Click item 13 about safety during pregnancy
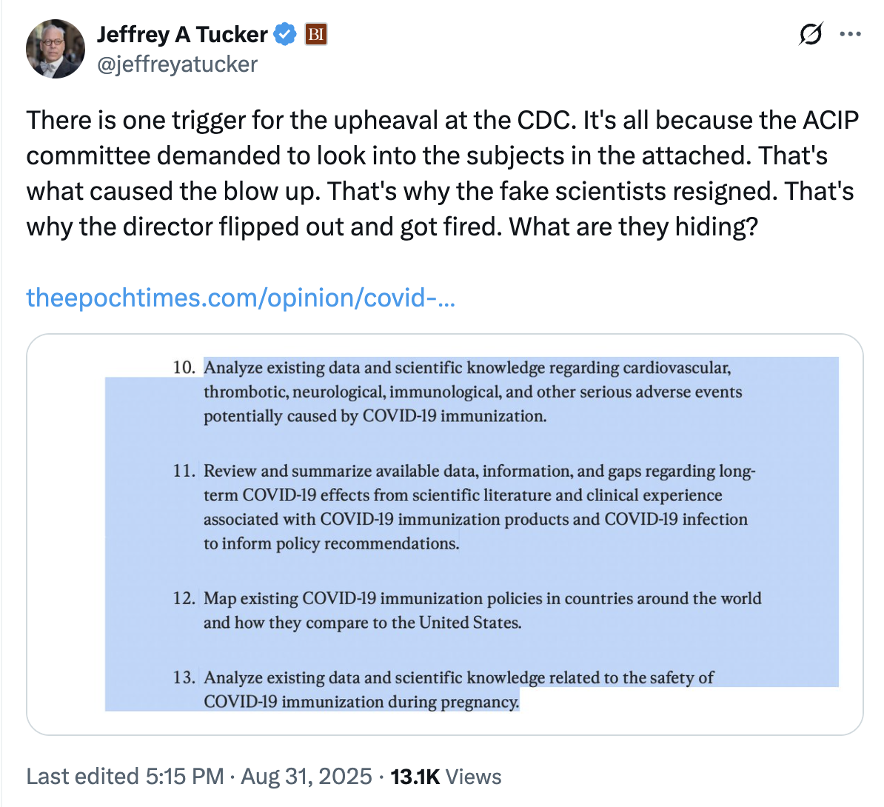 pyautogui.click(x=458, y=689)
